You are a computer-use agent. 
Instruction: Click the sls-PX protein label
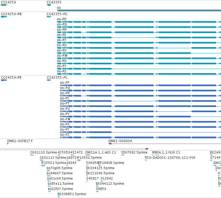pos(65,124)
